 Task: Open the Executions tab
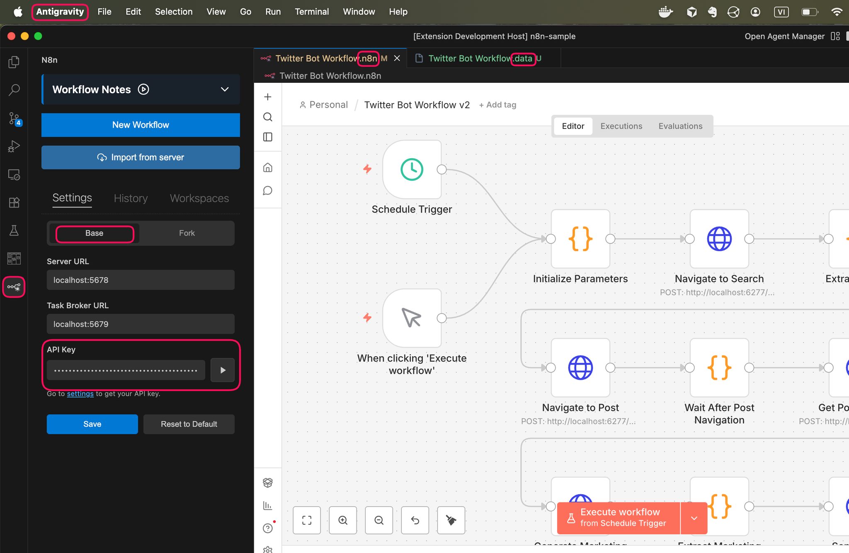coord(621,126)
